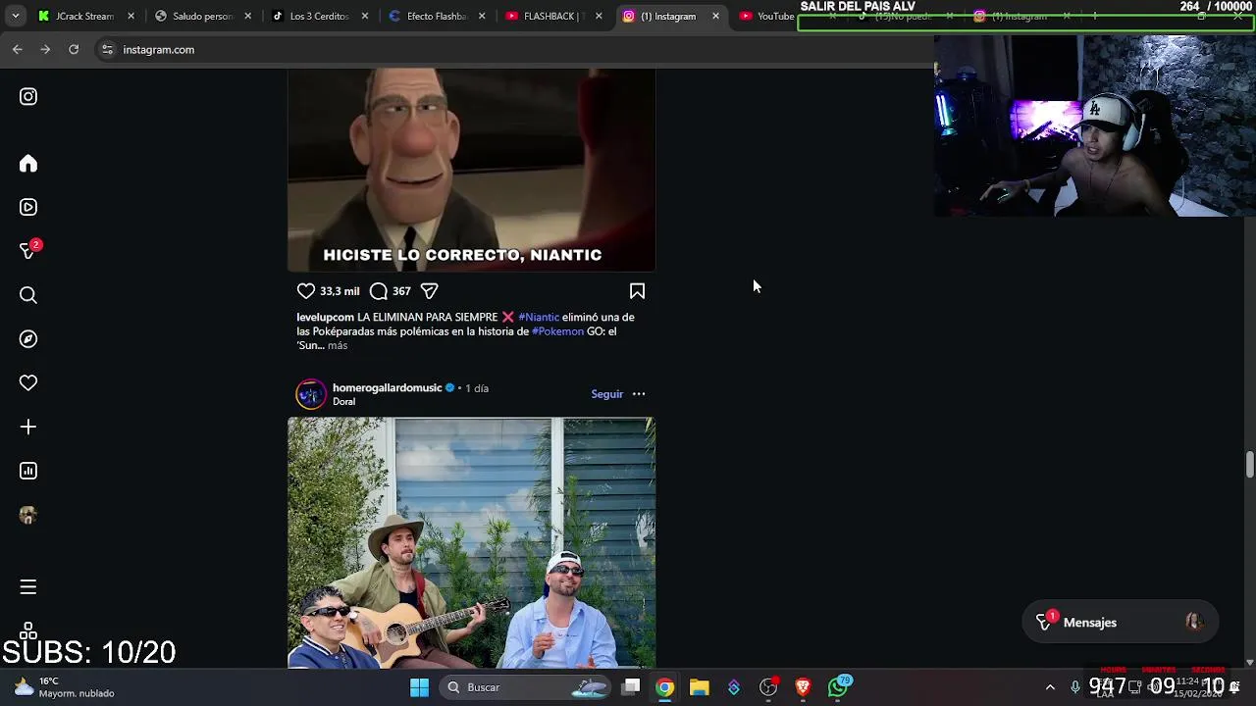Open sidebar messages with 2 unread badge

29,250
